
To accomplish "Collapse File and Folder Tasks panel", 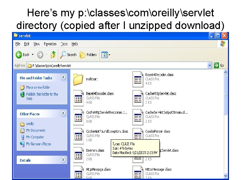I will 63,77.
